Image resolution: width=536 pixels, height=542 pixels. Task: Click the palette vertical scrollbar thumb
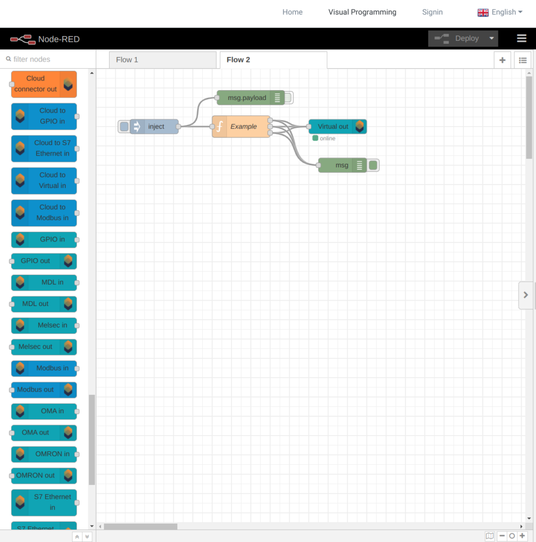pyautogui.click(x=92, y=440)
